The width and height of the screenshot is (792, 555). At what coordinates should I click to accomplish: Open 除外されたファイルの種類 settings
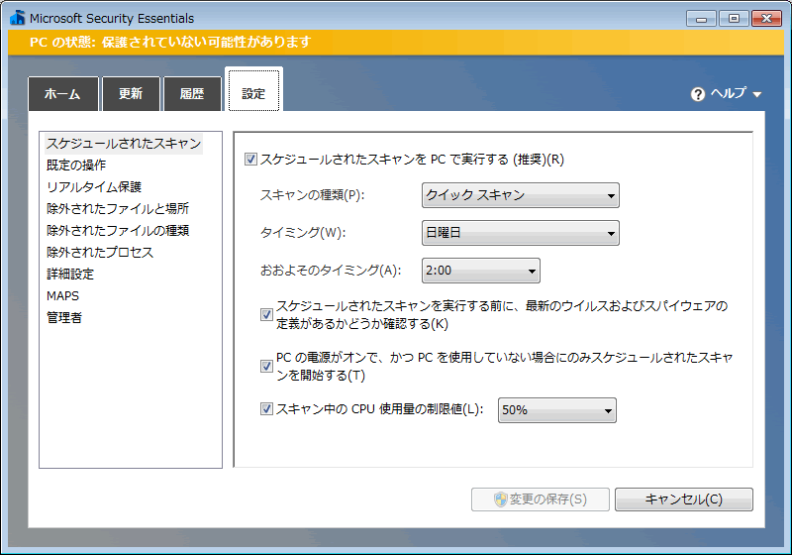pos(118,231)
